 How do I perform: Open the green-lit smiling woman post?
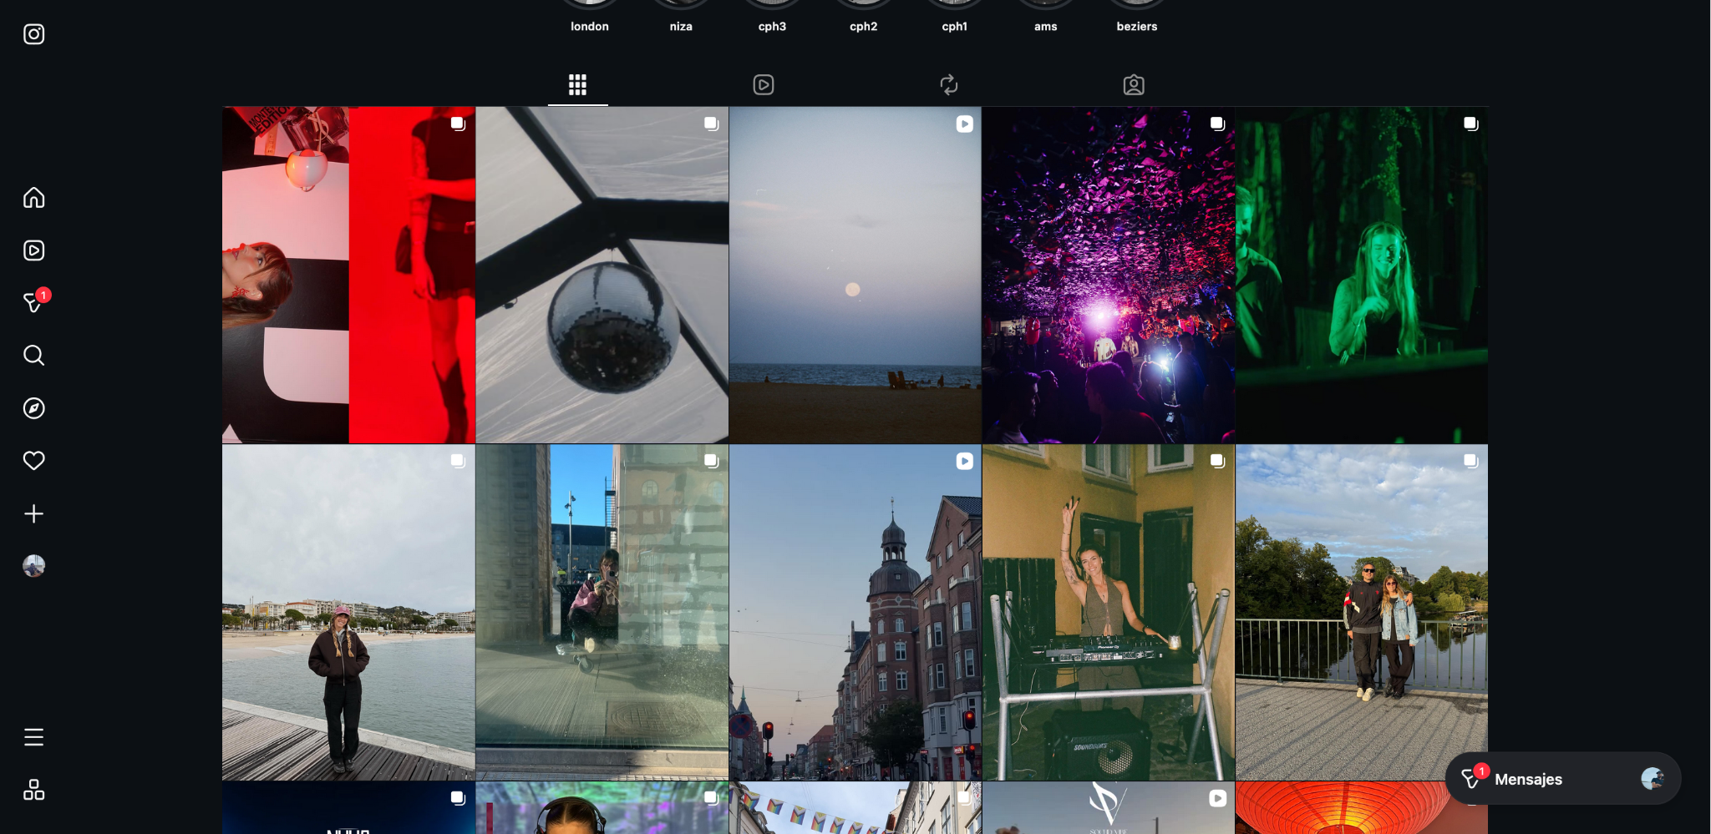(1362, 275)
